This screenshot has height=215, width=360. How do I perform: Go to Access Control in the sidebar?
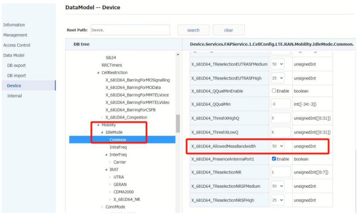pyautogui.click(x=17, y=45)
